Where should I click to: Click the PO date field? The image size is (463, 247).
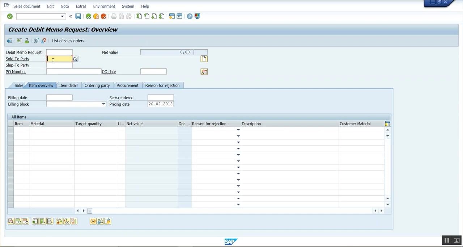pyautogui.click(x=153, y=72)
